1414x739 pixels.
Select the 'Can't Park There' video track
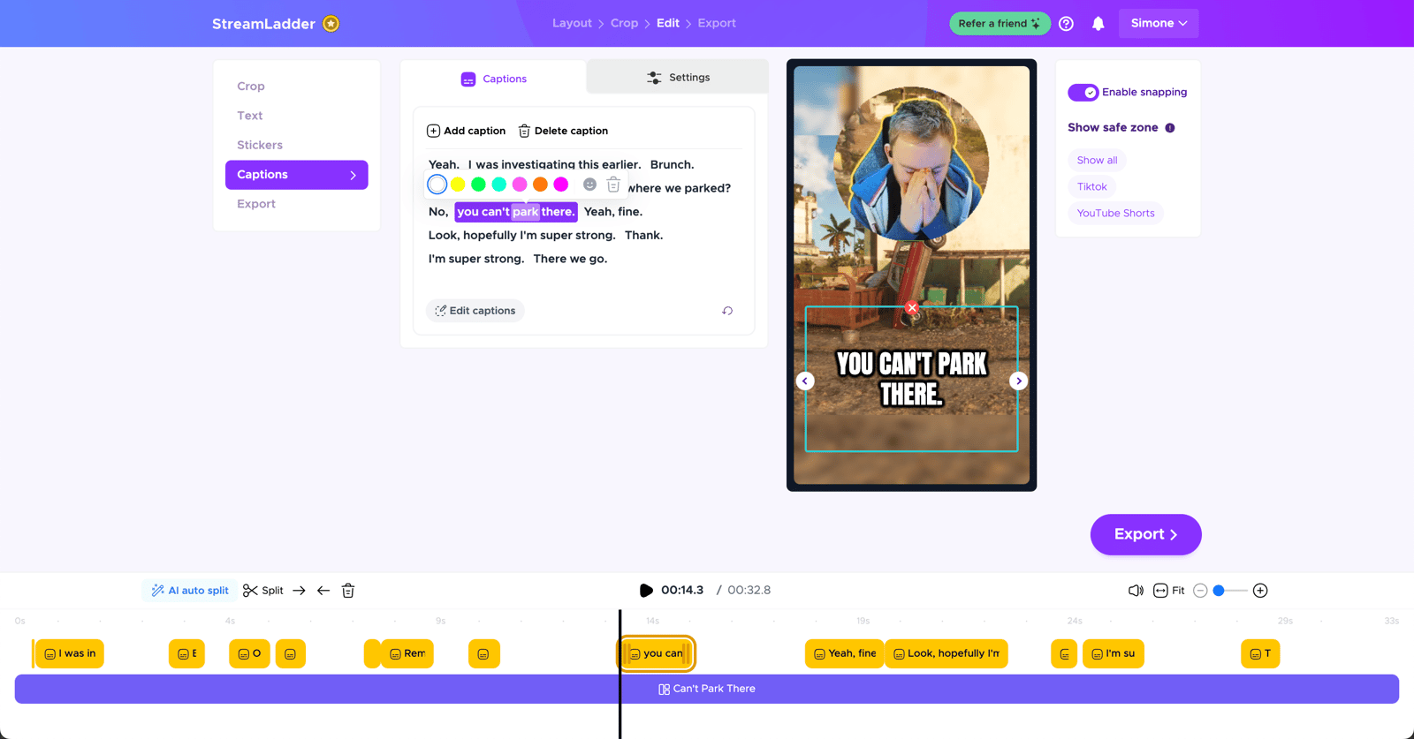click(x=707, y=689)
